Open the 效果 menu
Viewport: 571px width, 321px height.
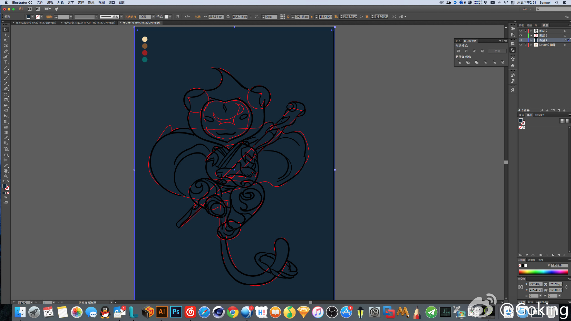tap(91, 3)
